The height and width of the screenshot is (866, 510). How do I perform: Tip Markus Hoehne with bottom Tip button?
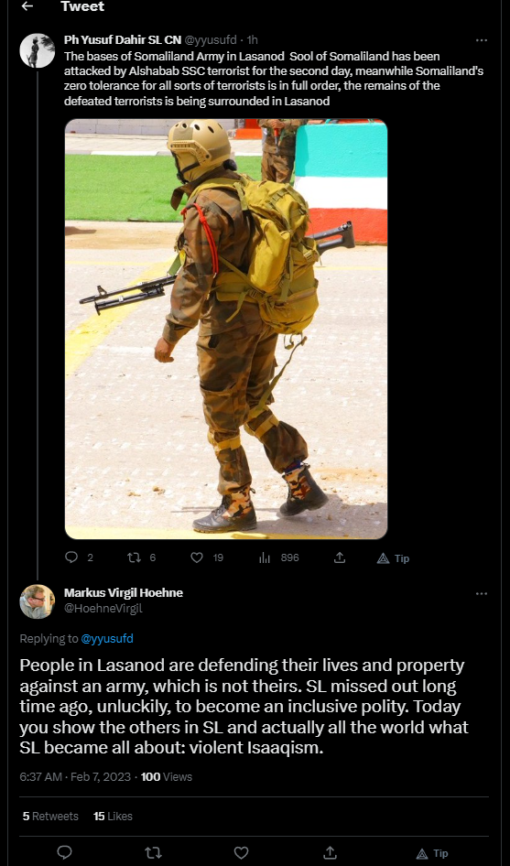pyautogui.click(x=431, y=853)
